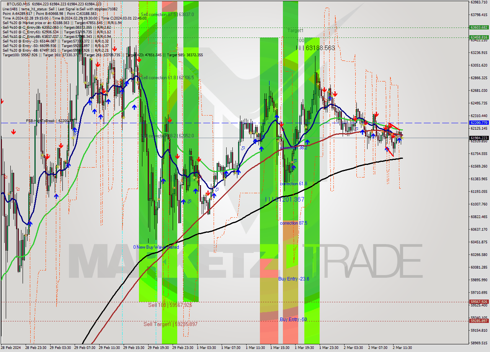Click the '29 Feb 11:30' time axis label

coord(109,348)
